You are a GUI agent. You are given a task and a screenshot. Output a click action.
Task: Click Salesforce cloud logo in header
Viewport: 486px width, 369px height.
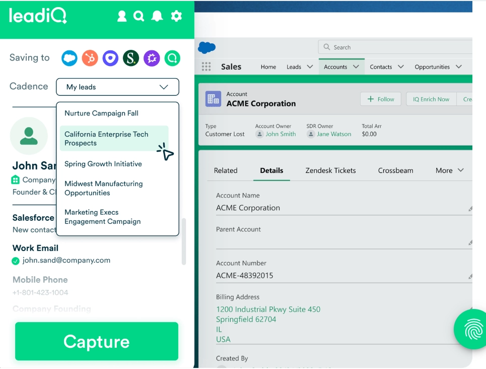click(x=206, y=47)
